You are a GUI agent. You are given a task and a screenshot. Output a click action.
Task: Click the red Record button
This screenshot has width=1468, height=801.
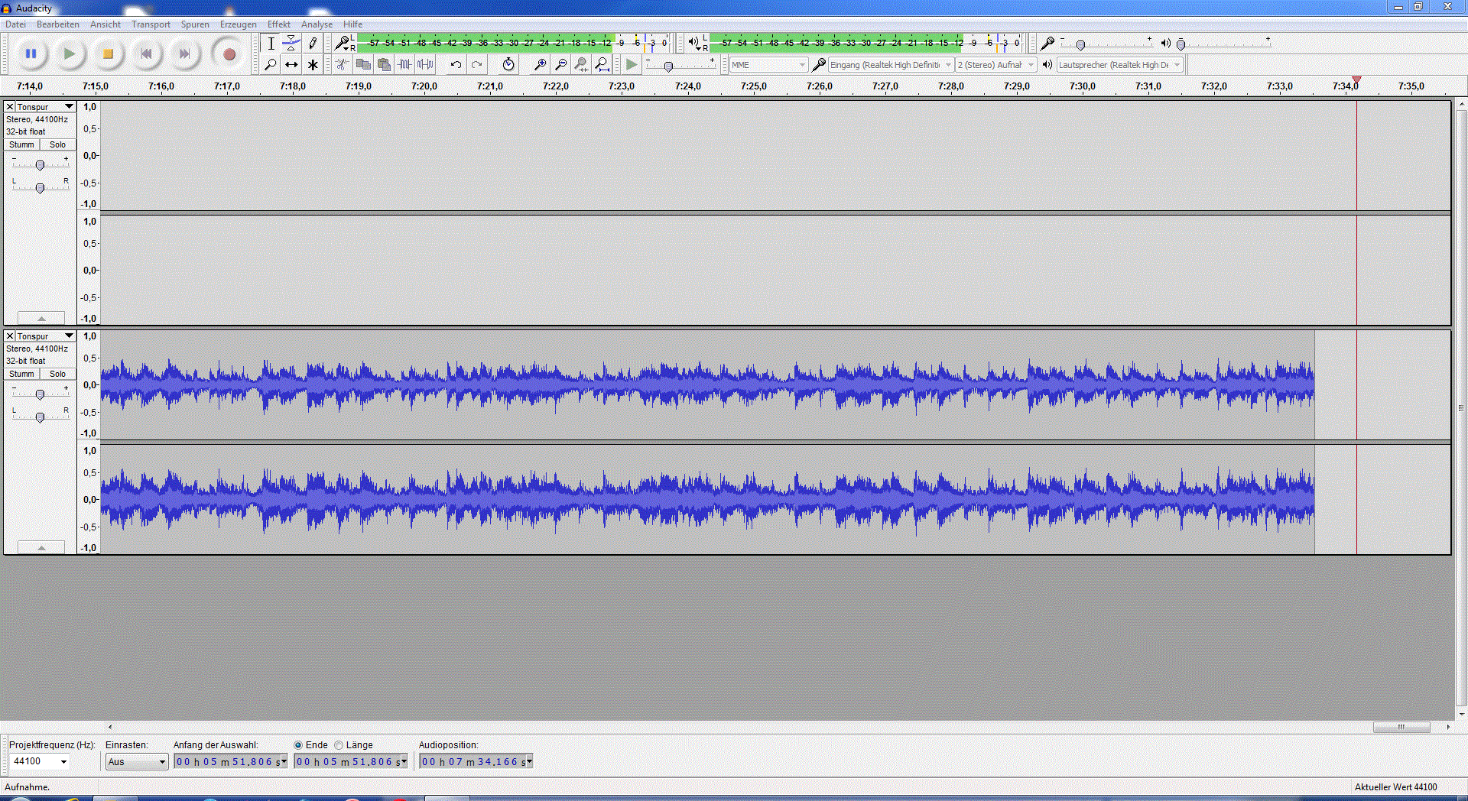(x=229, y=54)
